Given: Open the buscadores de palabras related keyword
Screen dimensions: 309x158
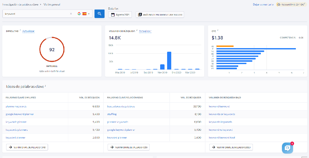Looking at the screenshot, I should tap(121, 106).
